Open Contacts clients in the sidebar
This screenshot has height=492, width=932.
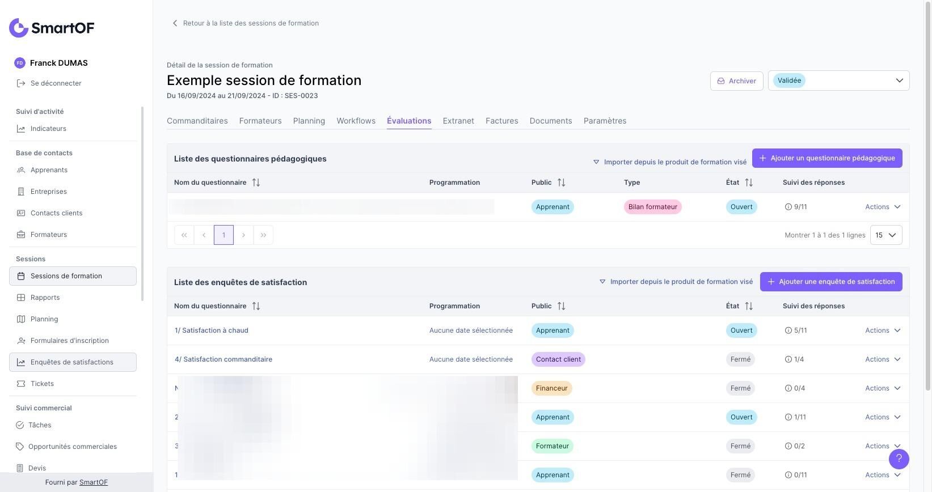click(x=73, y=213)
